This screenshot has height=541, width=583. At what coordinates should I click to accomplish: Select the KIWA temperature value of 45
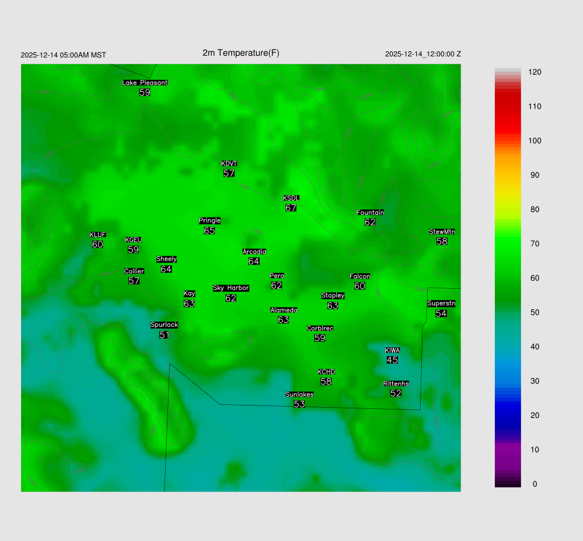coord(392,360)
